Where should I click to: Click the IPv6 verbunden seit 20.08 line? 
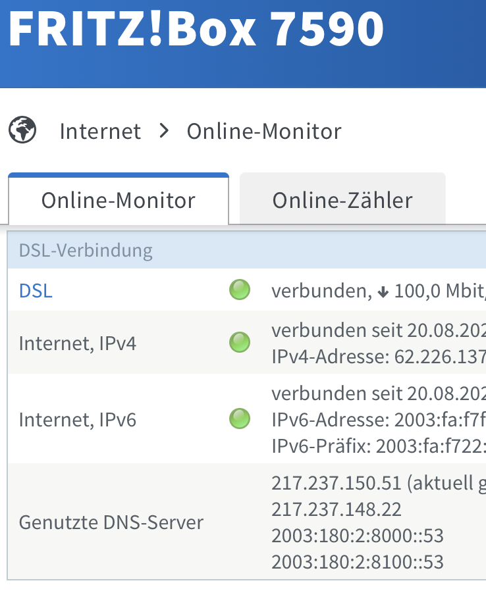tap(379, 394)
